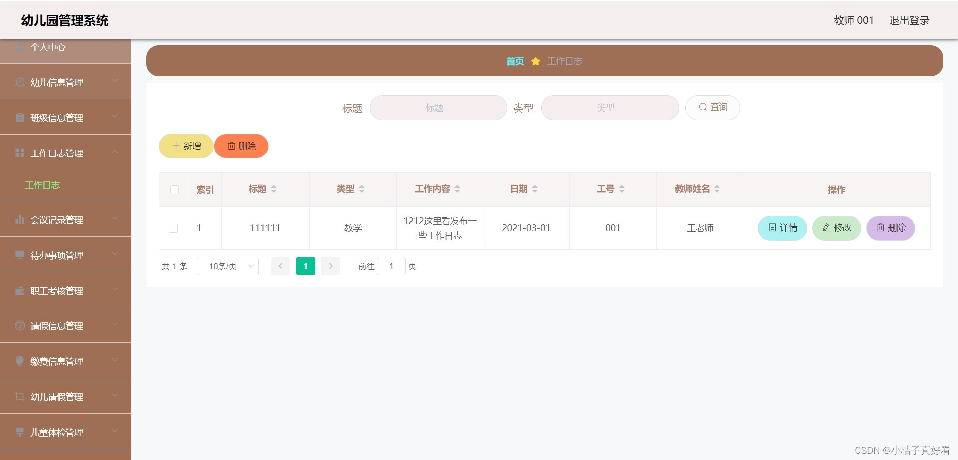
Task: Click the 待办事项管理 monitor icon
Action: point(20,255)
